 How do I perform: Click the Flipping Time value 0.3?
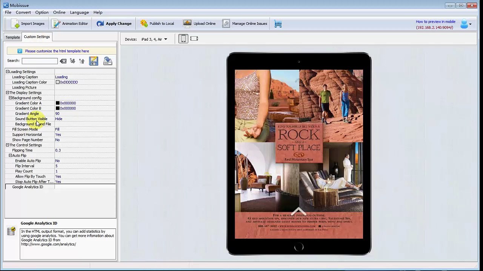coord(58,150)
